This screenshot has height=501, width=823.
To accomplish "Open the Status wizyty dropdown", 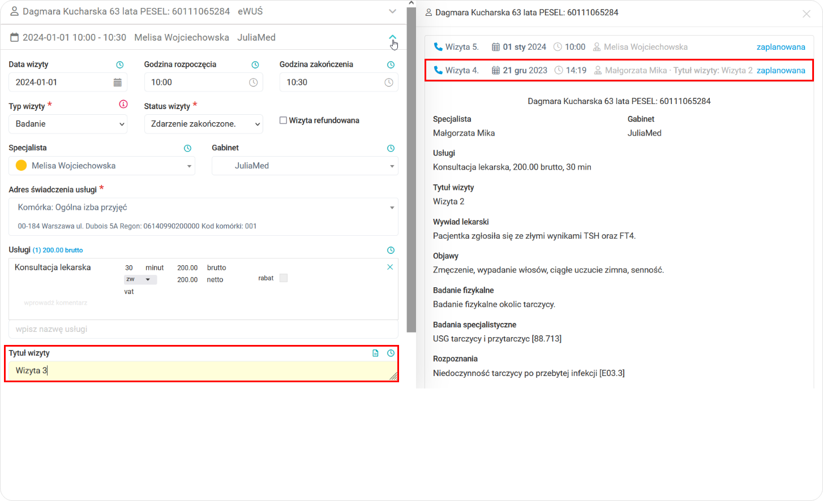I will pyautogui.click(x=203, y=124).
